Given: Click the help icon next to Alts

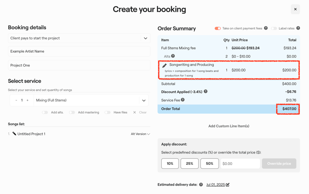Looking at the screenshot, I should point(173,56).
